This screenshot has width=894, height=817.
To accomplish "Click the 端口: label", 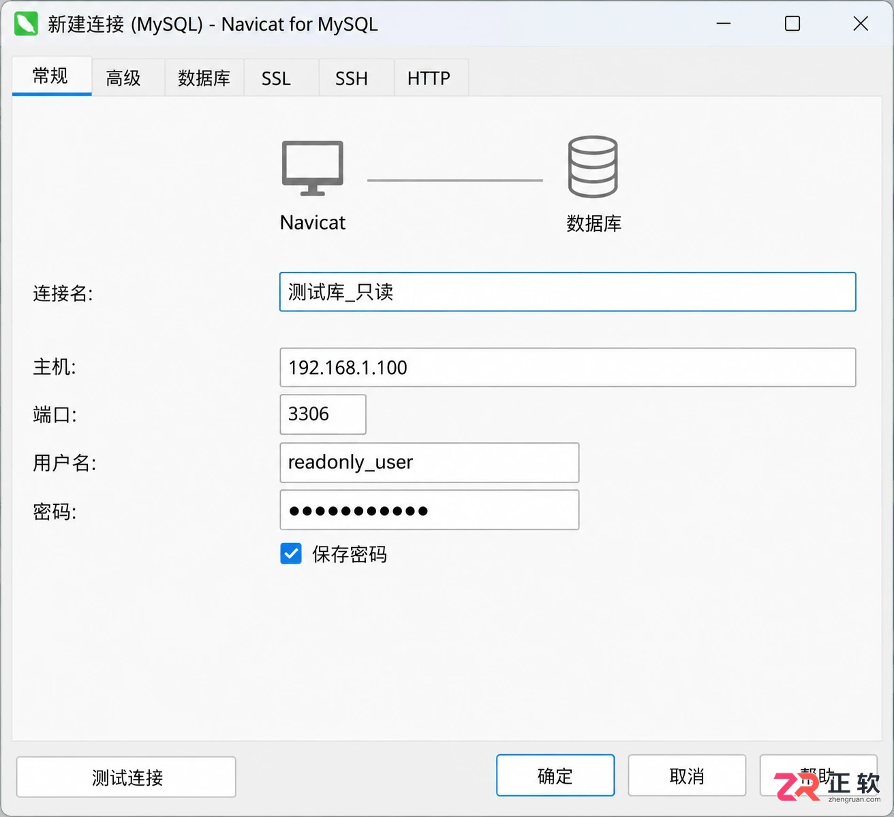I will pos(55,414).
